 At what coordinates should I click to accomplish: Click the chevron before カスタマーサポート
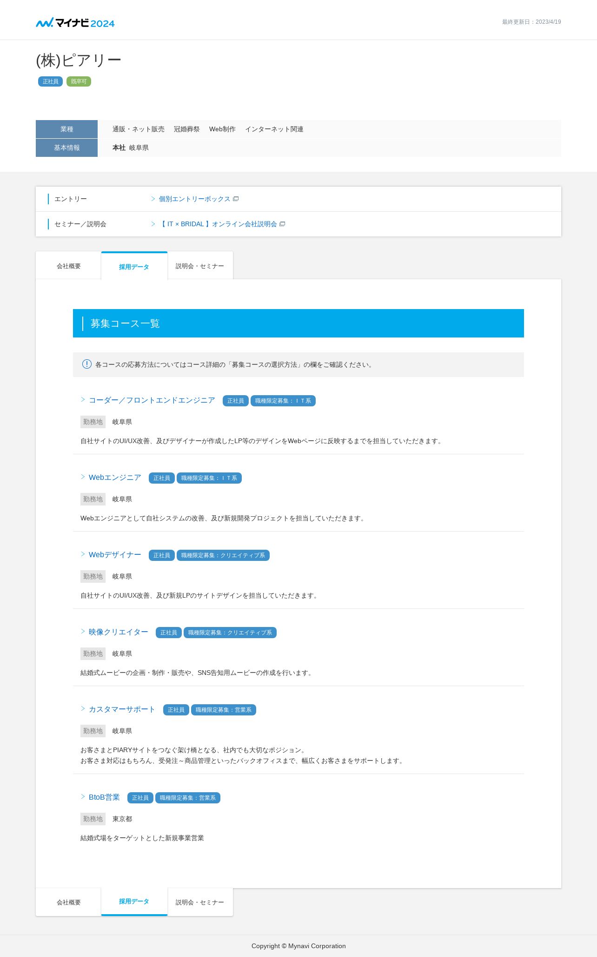point(83,708)
